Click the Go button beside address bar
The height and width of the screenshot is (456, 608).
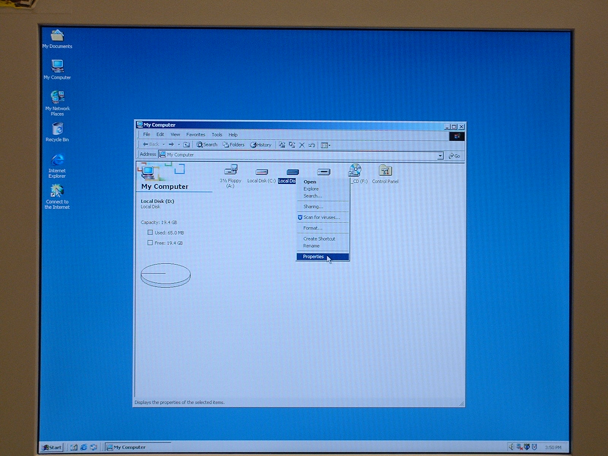click(x=454, y=156)
